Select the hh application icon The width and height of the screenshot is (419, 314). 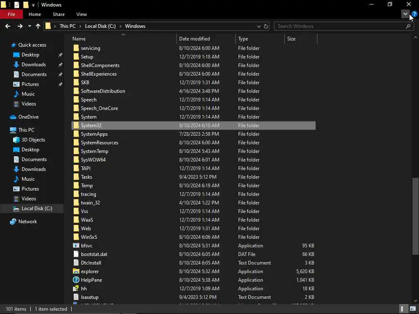tap(76, 288)
